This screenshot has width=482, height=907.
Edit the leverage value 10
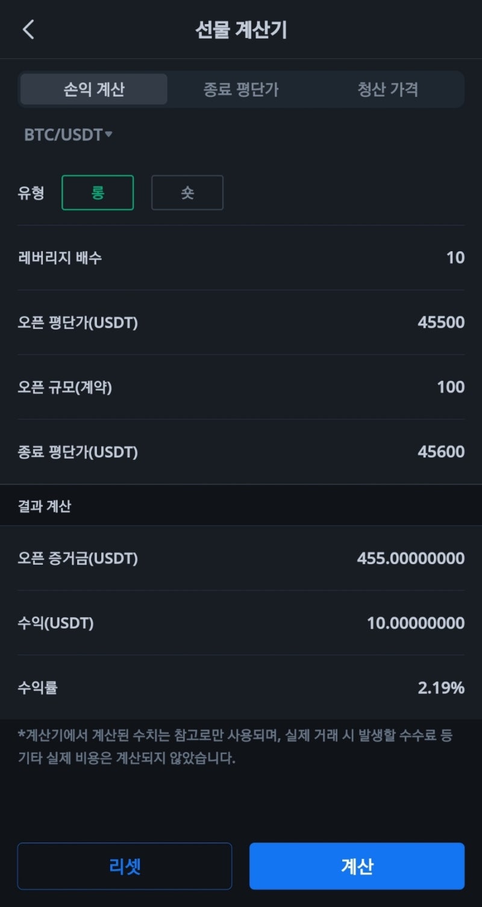[x=455, y=258]
